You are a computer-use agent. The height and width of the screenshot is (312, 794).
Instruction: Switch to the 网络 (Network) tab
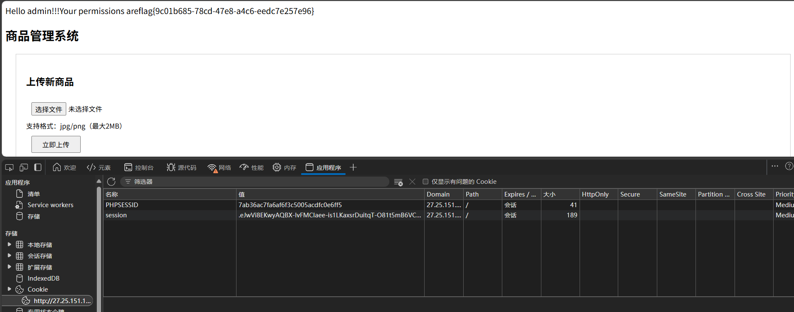click(219, 168)
